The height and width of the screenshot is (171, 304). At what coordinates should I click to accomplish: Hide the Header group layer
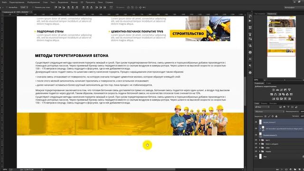(256, 152)
